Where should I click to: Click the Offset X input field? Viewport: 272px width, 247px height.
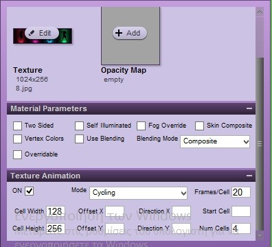[115, 211]
